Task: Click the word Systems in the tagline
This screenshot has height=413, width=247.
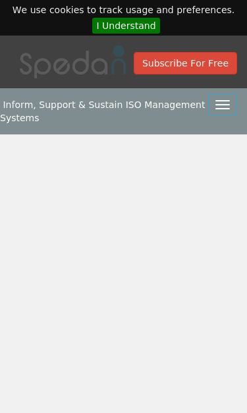Action: tap(20, 119)
